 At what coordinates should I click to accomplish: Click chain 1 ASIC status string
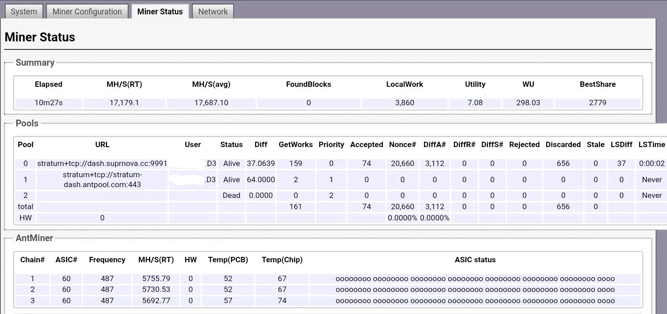(475, 279)
